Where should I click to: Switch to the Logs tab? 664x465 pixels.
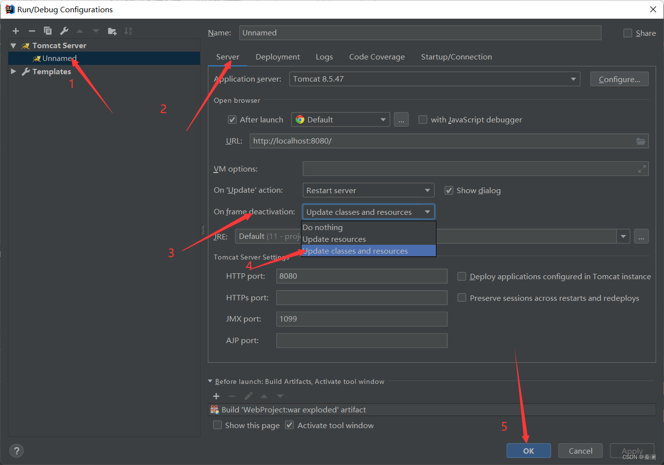(324, 57)
